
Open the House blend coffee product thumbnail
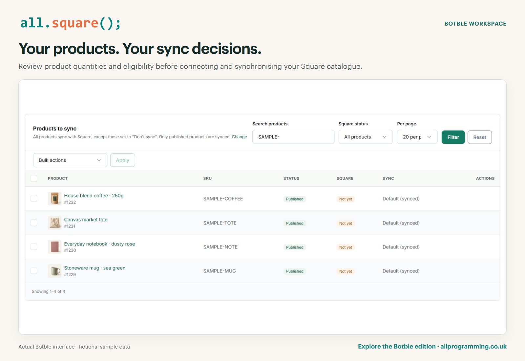coord(54,199)
